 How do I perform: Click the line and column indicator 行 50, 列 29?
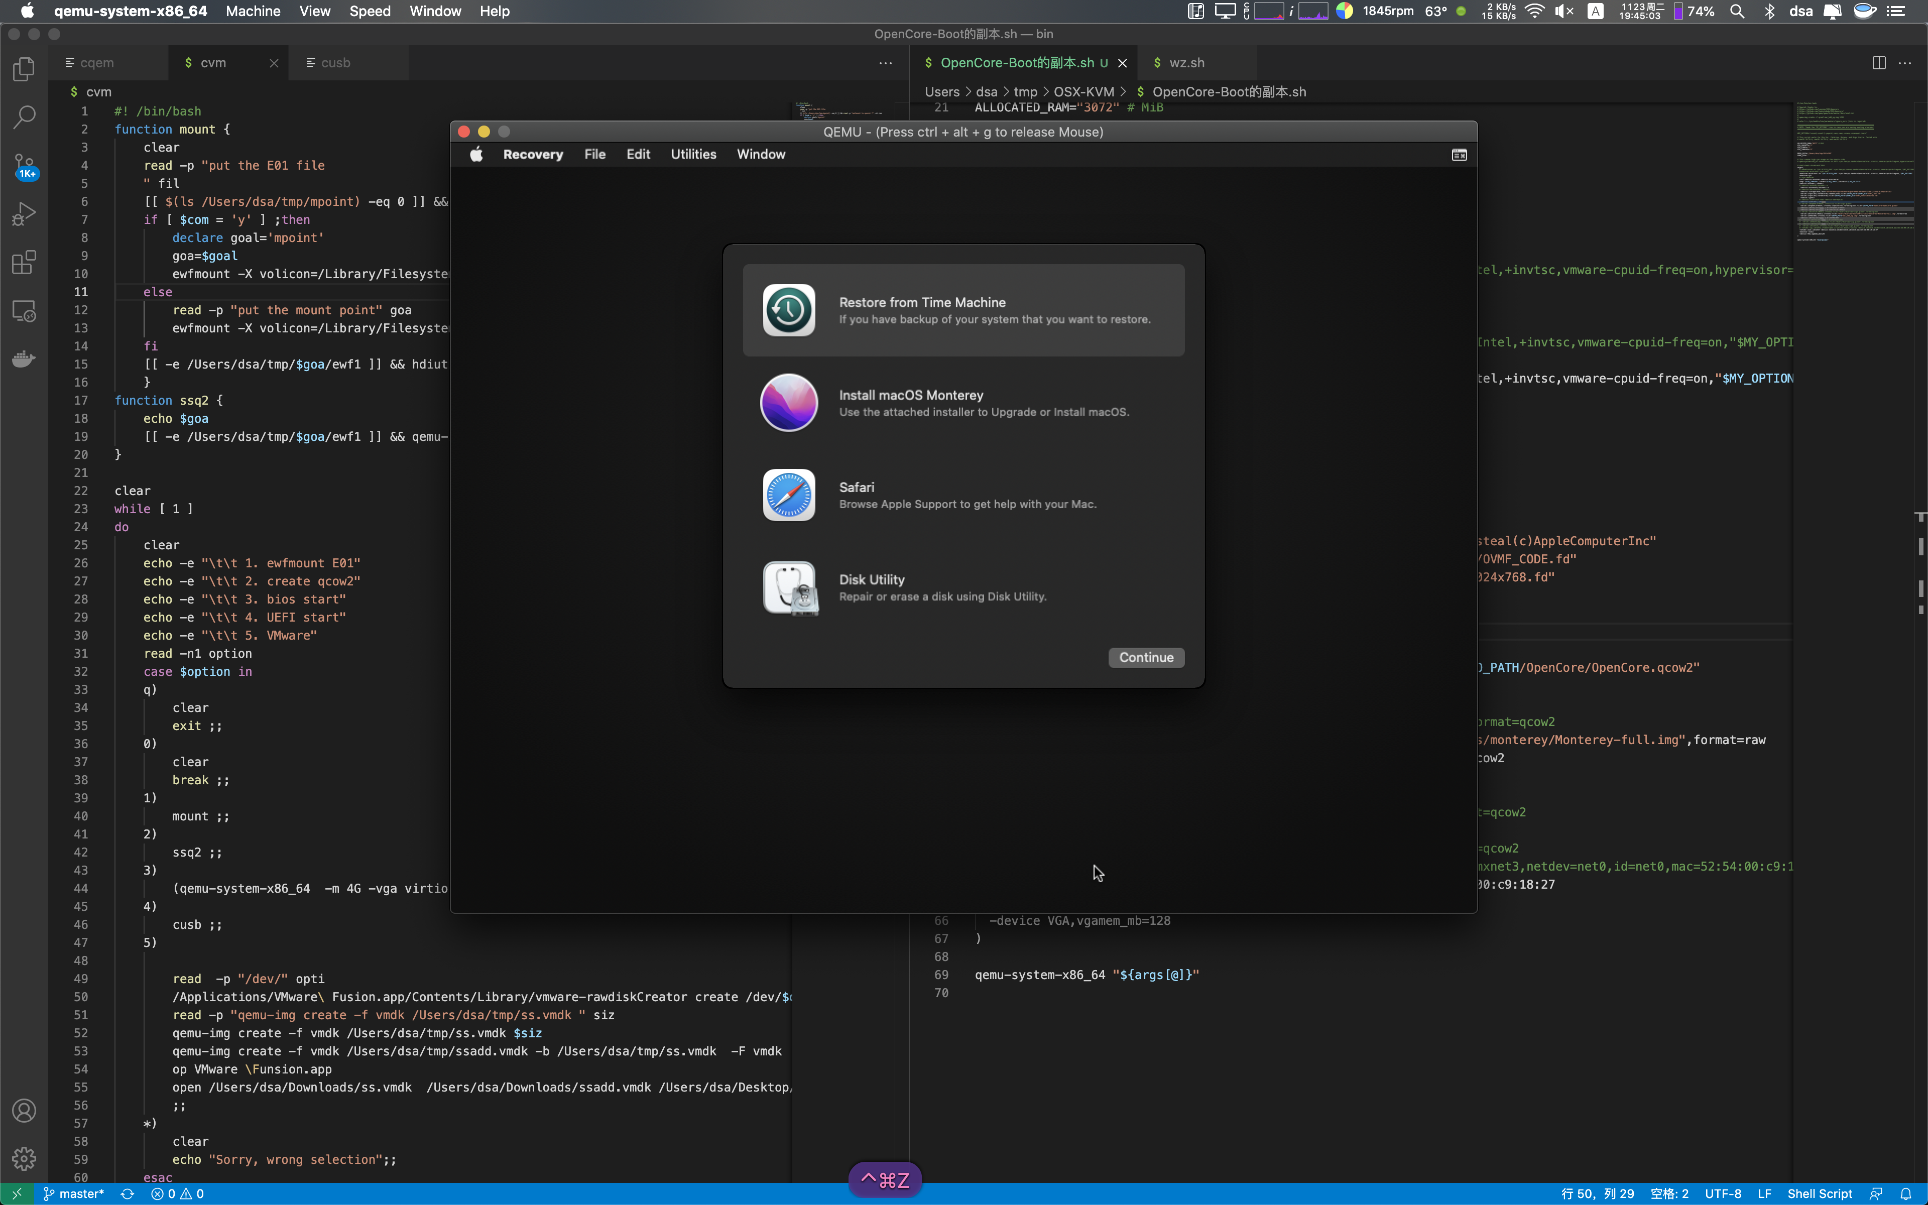(x=1597, y=1193)
